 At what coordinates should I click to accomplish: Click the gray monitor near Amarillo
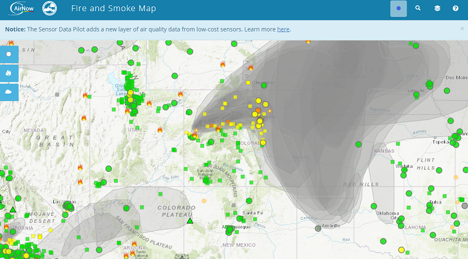(x=318, y=229)
